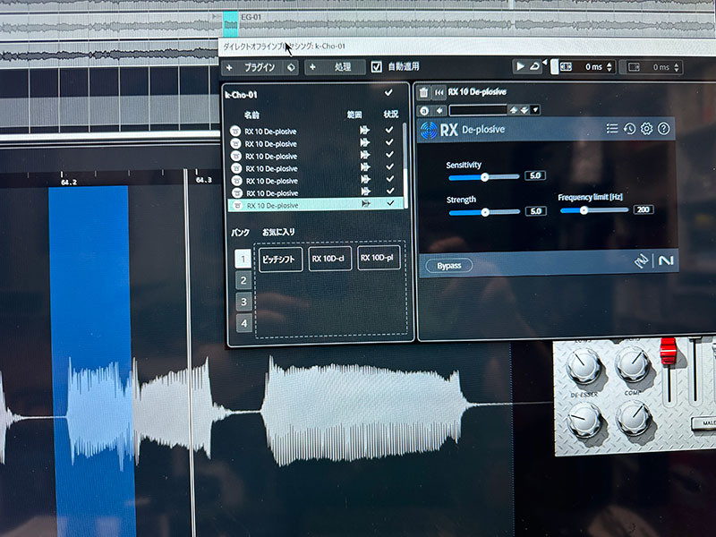
Task: Click the plugin icon of the first RX 10 De-plosive row
Action: coord(235,132)
